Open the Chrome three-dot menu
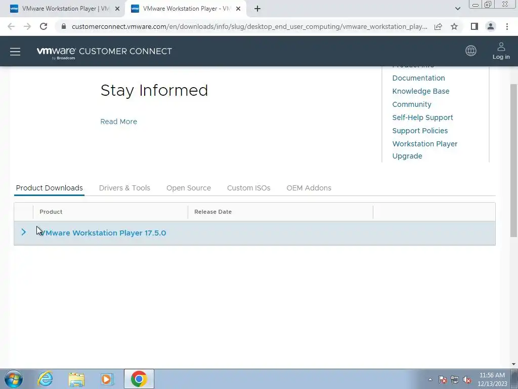This screenshot has width=518, height=389. tap(507, 26)
